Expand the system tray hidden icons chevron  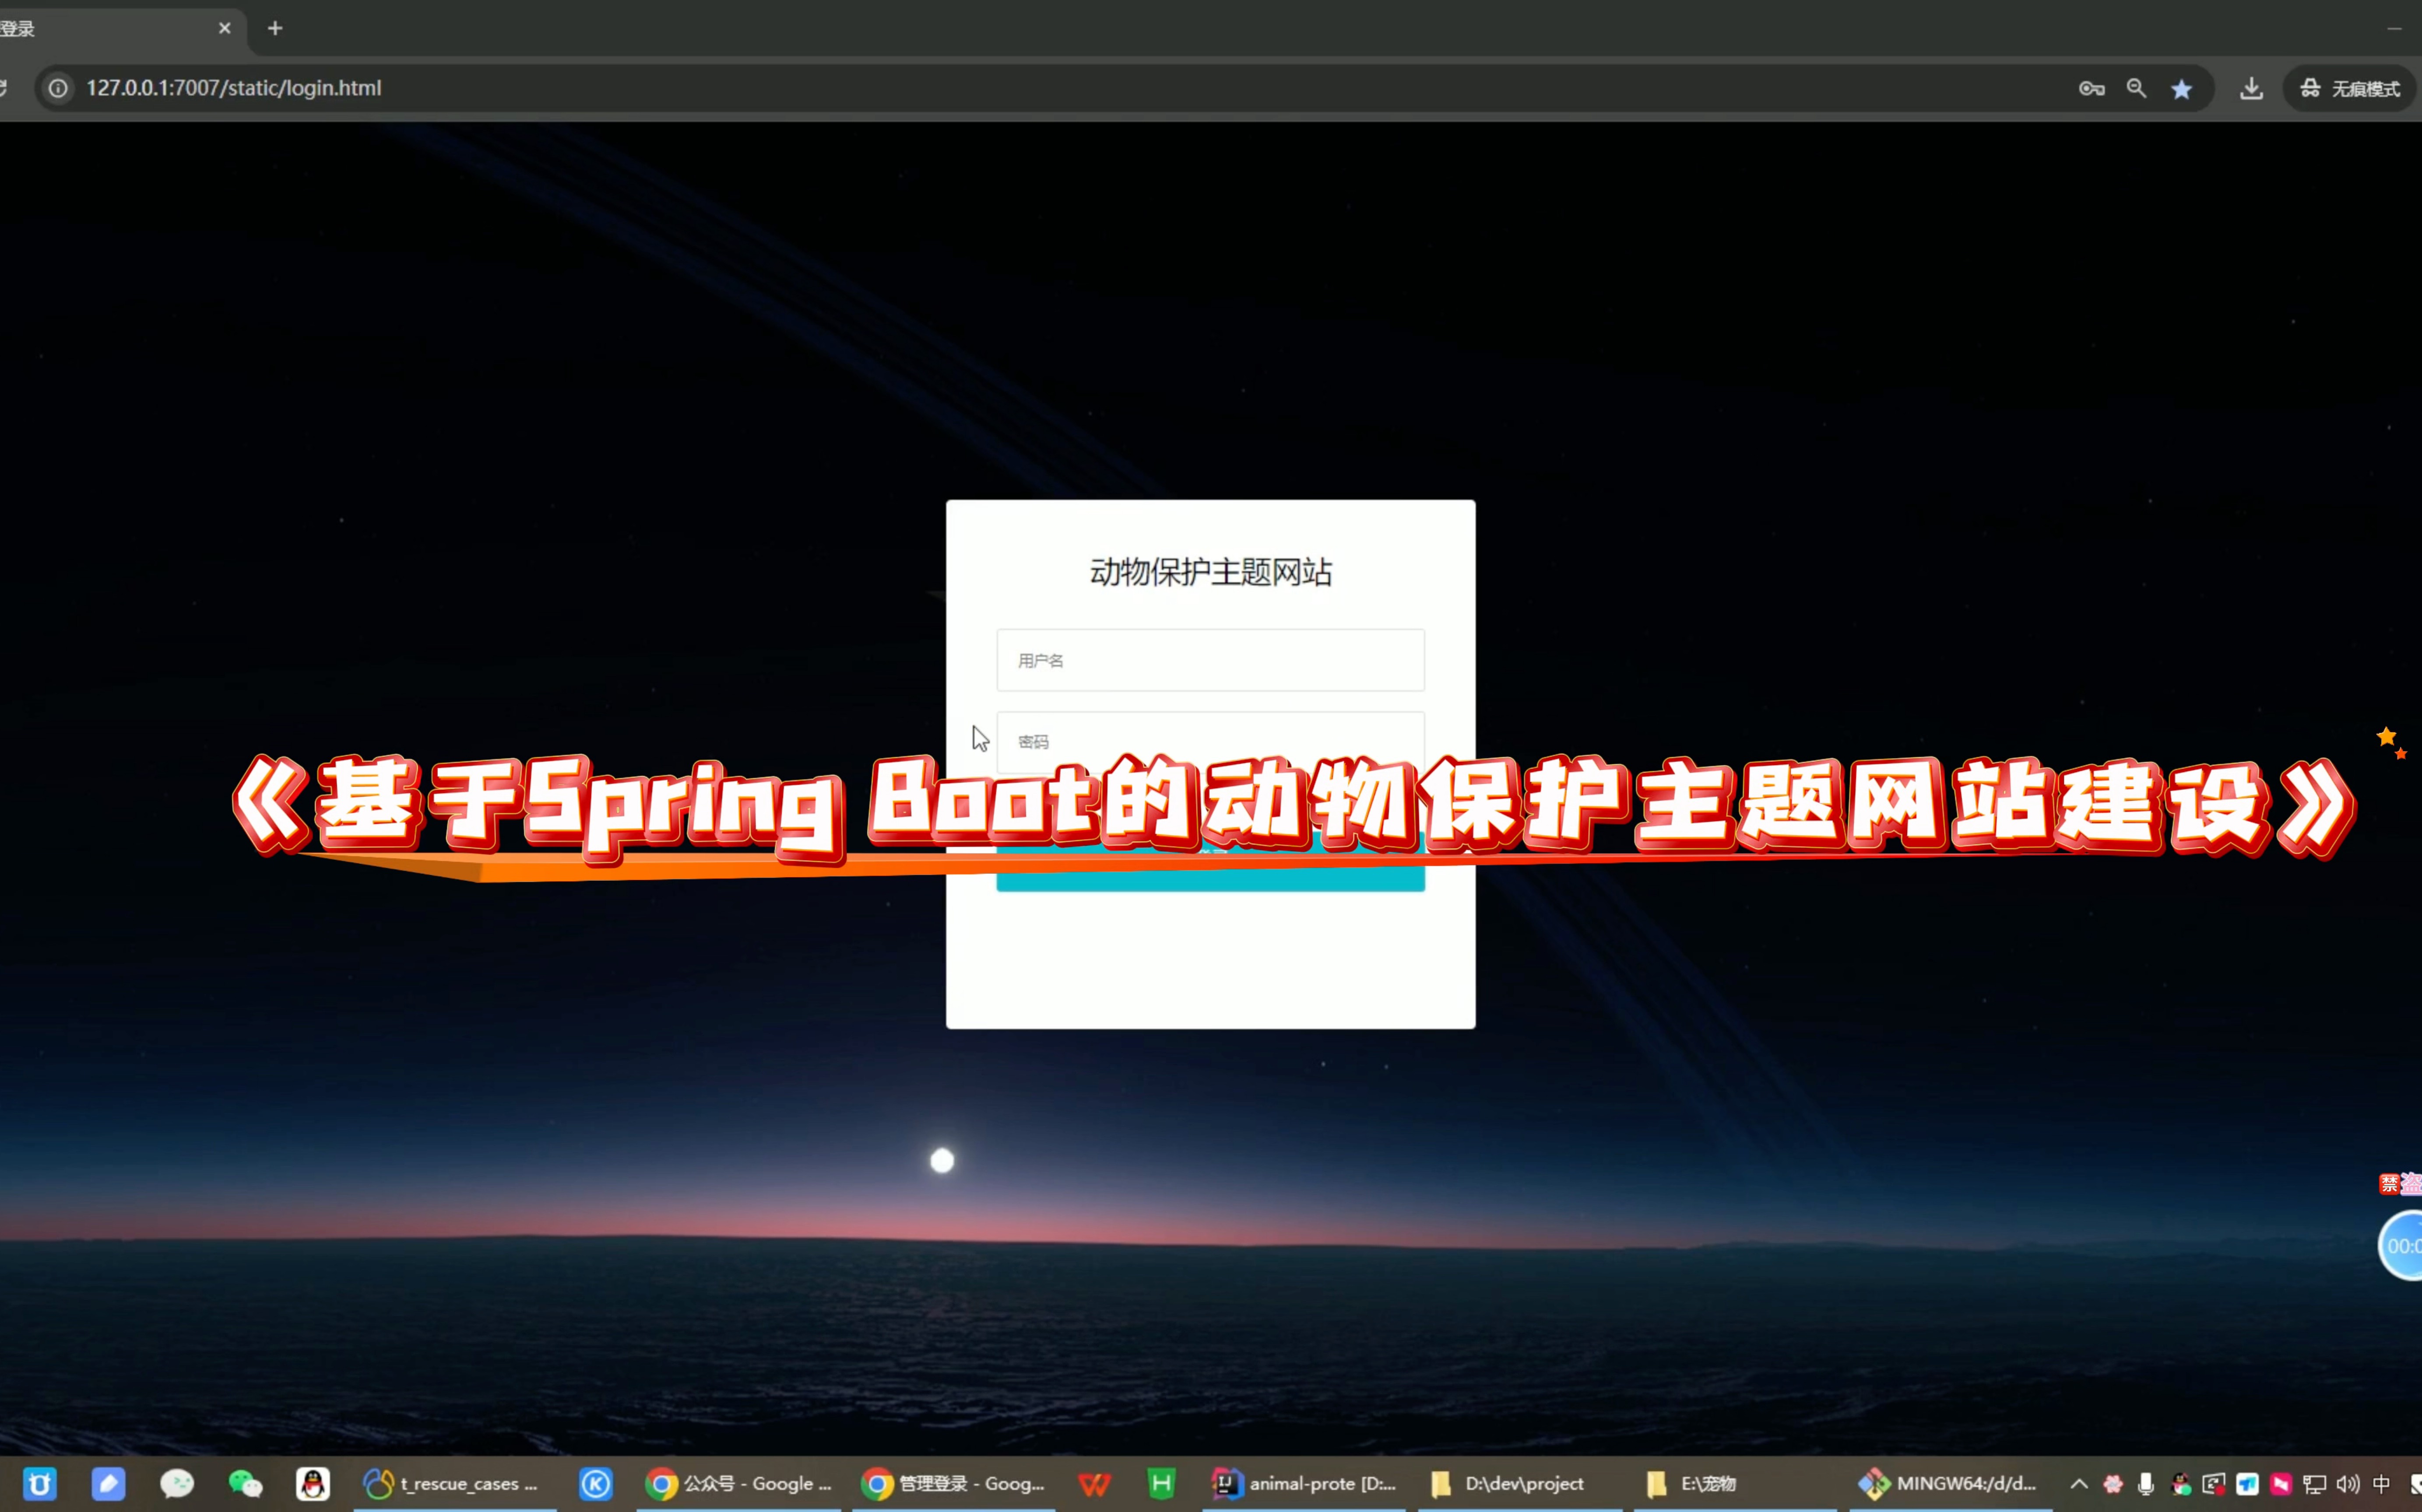[x=2079, y=1484]
